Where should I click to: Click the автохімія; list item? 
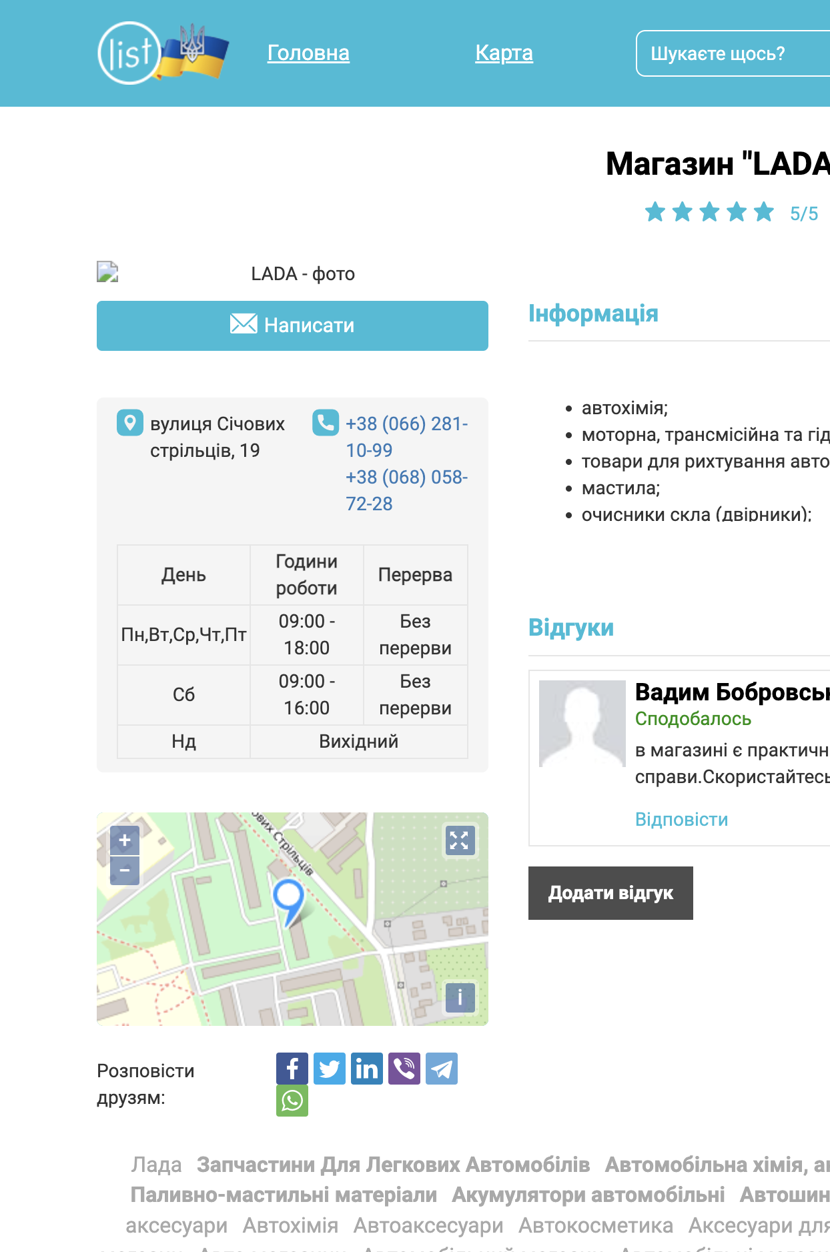625,408
